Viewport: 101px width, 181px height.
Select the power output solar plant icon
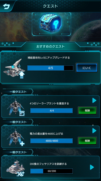(x=16, y=137)
